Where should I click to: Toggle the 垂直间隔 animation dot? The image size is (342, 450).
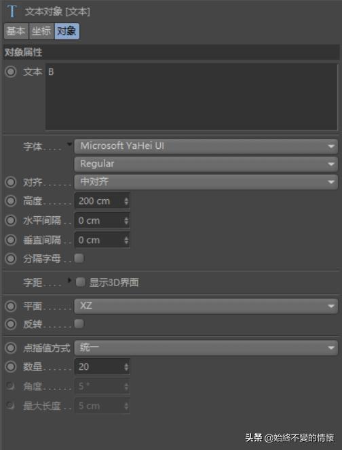[11, 240]
